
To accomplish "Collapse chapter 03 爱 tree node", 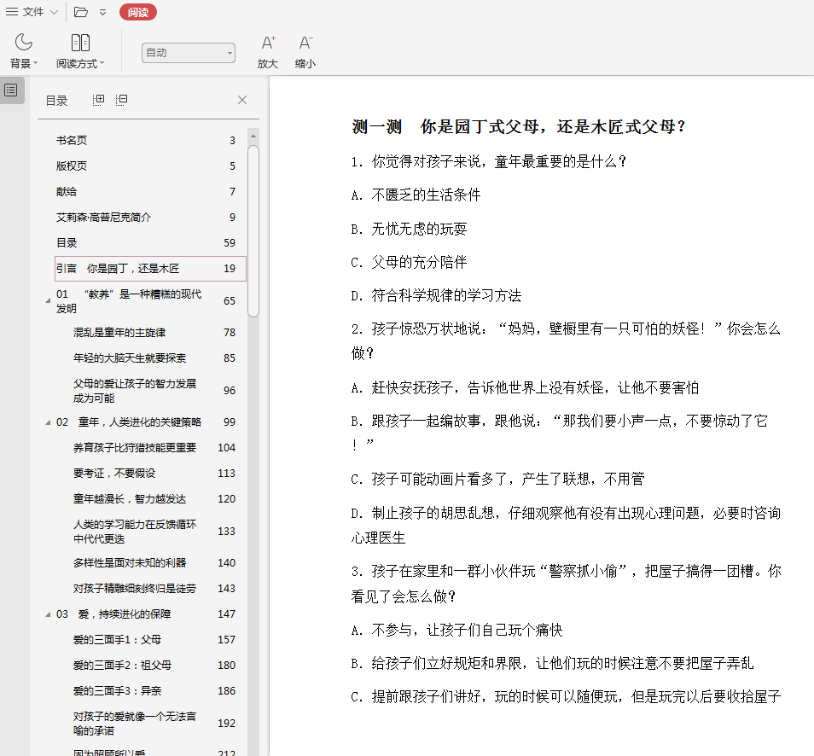I will coord(47,614).
